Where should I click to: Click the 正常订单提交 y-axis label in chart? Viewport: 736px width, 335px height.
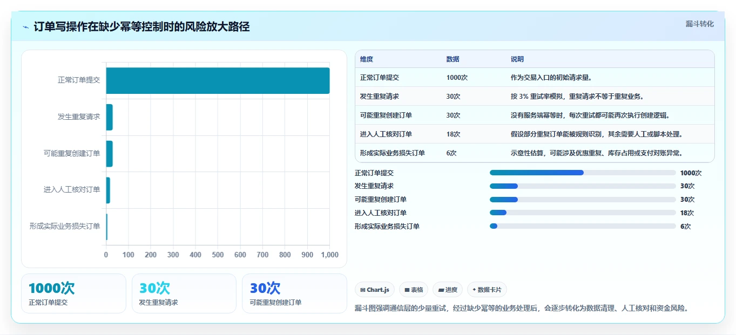pyautogui.click(x=79, y=80)
